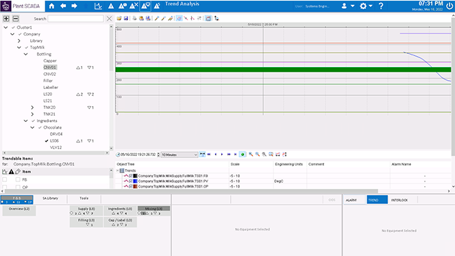This screenshot has width=455, height=256.
Task: Click the add pen tool icon
Action: [x=157, y=18]
